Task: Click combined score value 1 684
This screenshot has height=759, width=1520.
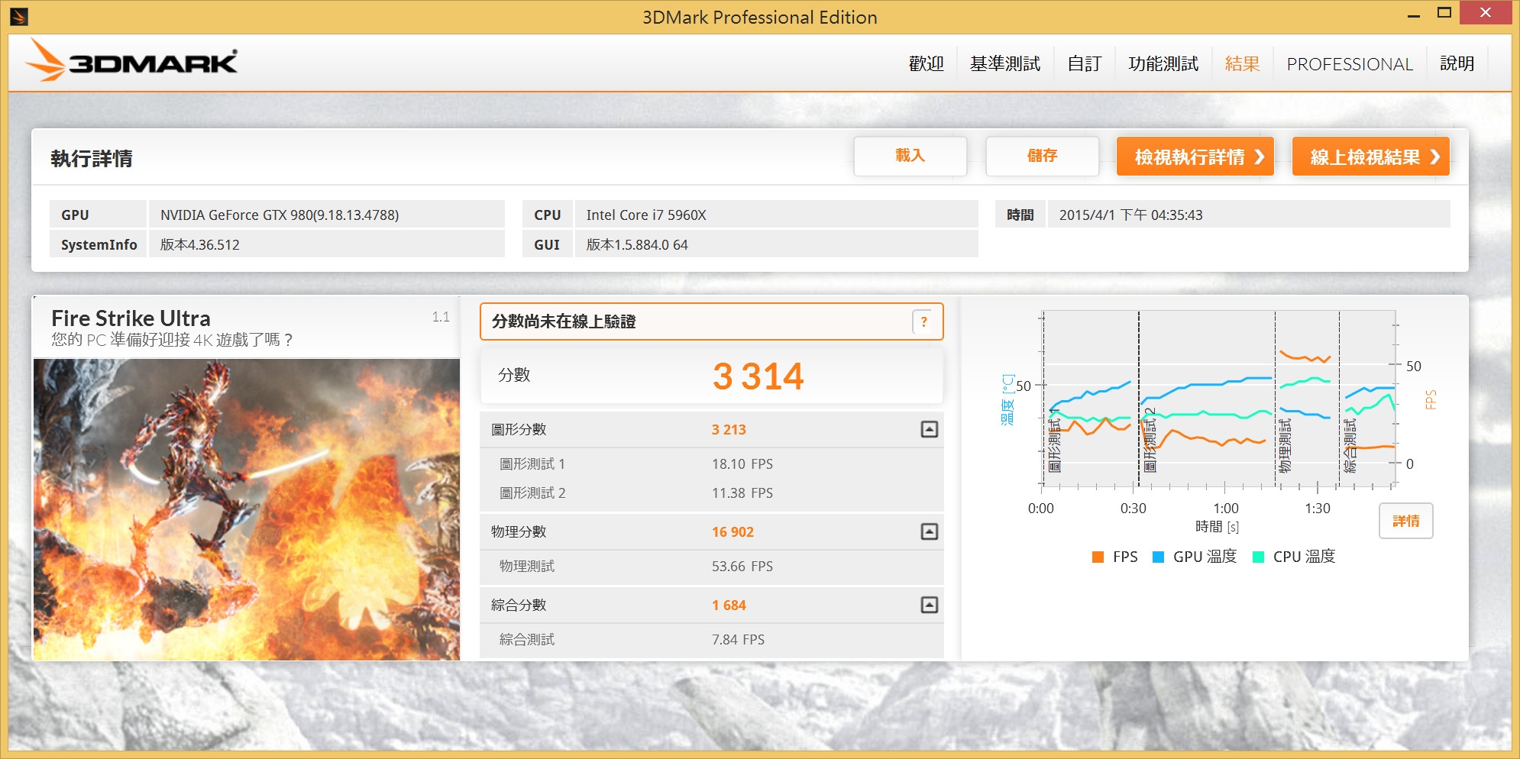Action: coord(729,605)
